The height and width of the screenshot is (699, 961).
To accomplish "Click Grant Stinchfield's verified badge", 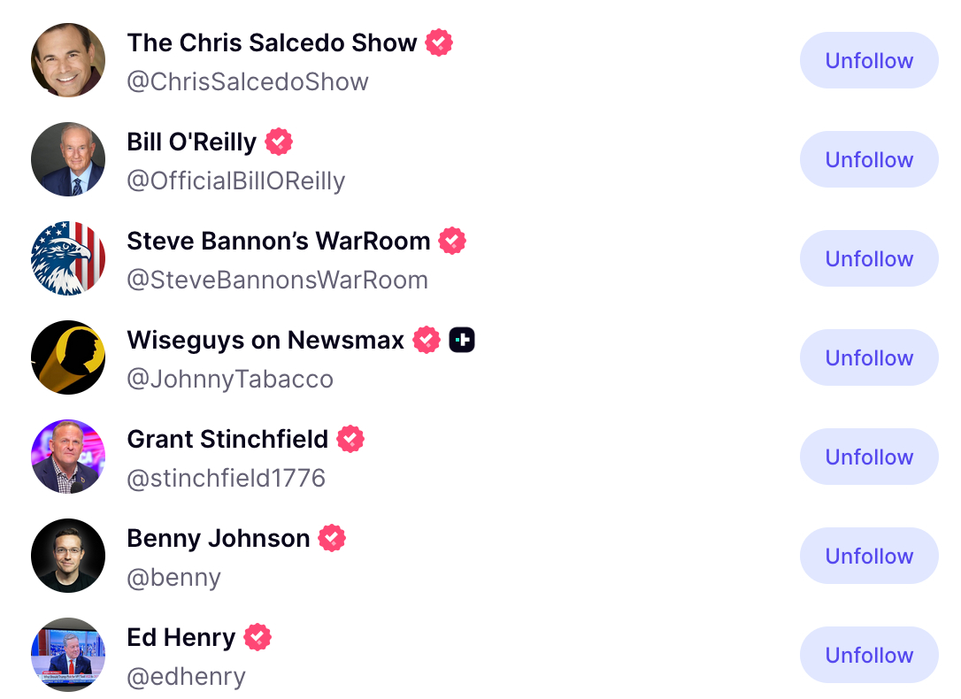I will pyautogui.click(x=350, y=439).
